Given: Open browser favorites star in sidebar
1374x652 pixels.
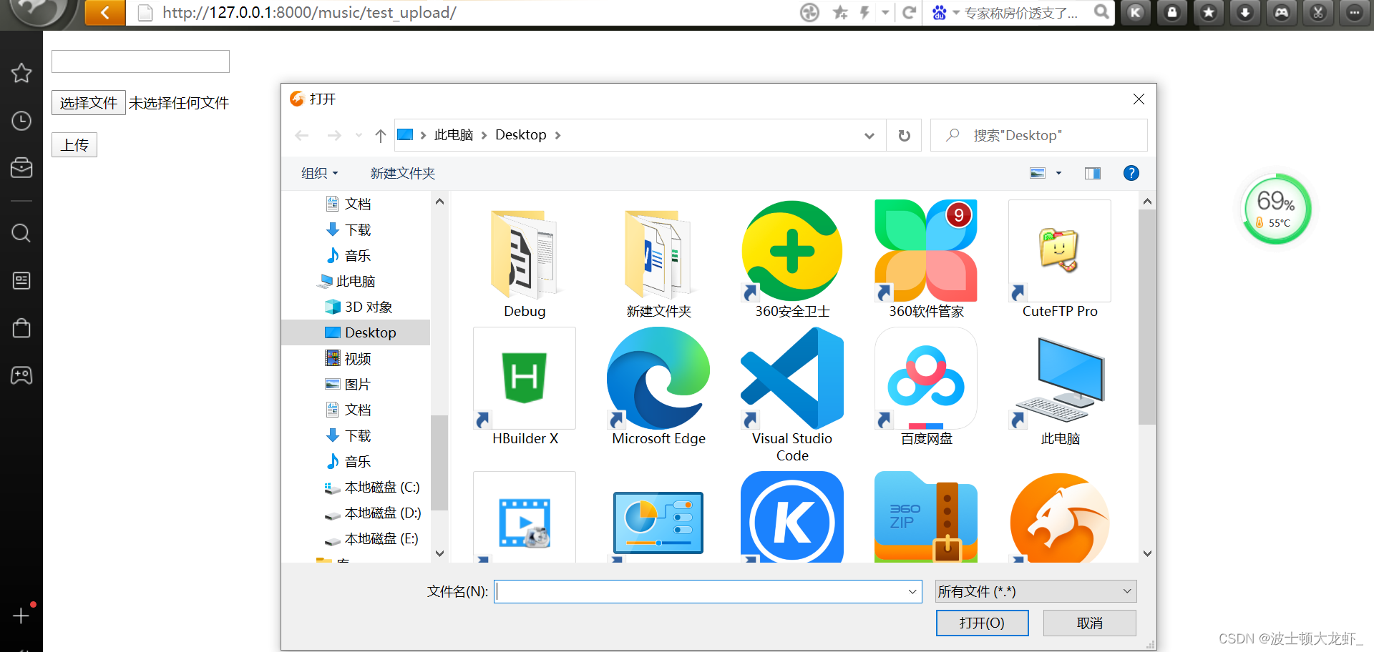Looking at the screenshot, I should (21, 73).
